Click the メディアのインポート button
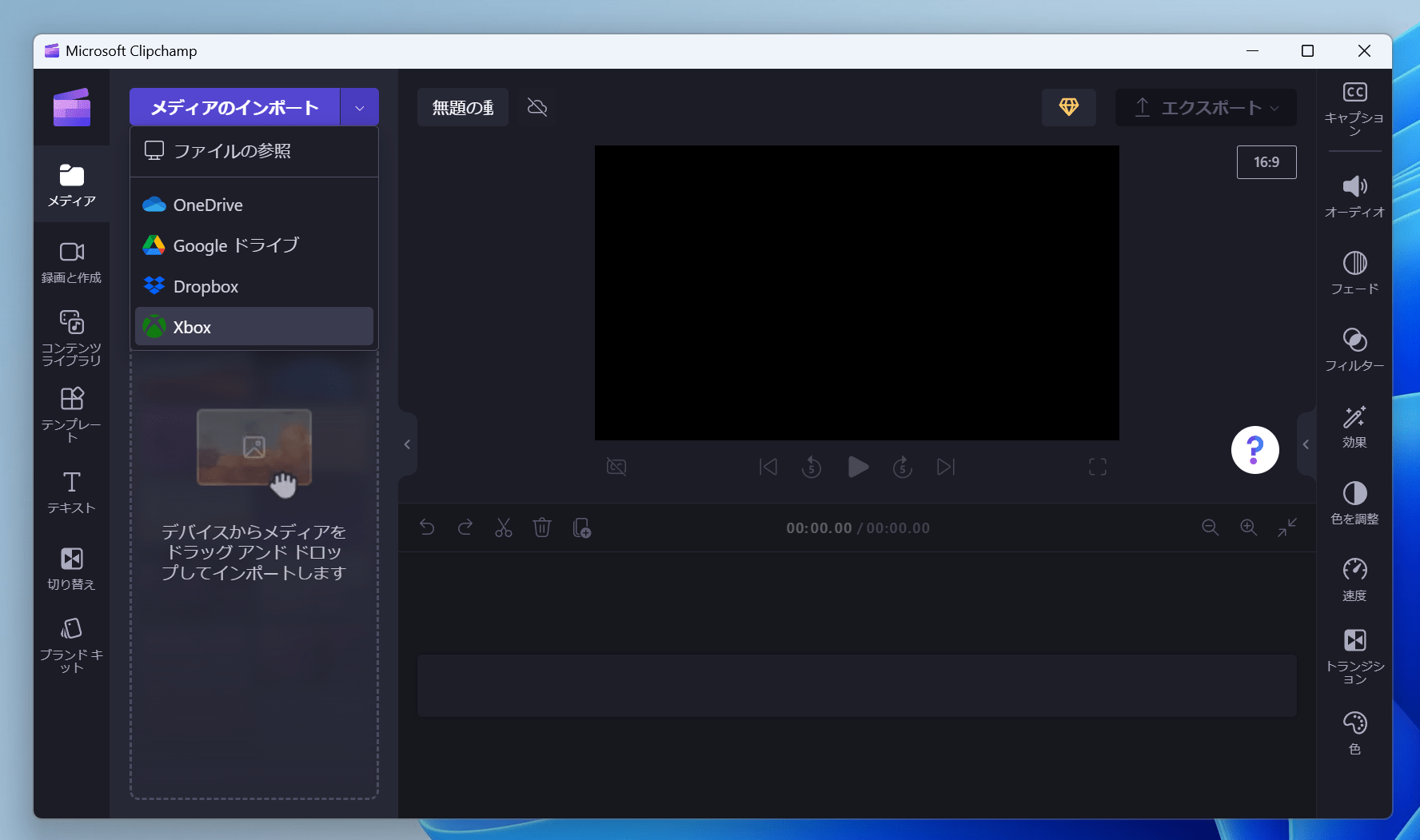This screenshot has height=840, width=1420. click(235, 107)
